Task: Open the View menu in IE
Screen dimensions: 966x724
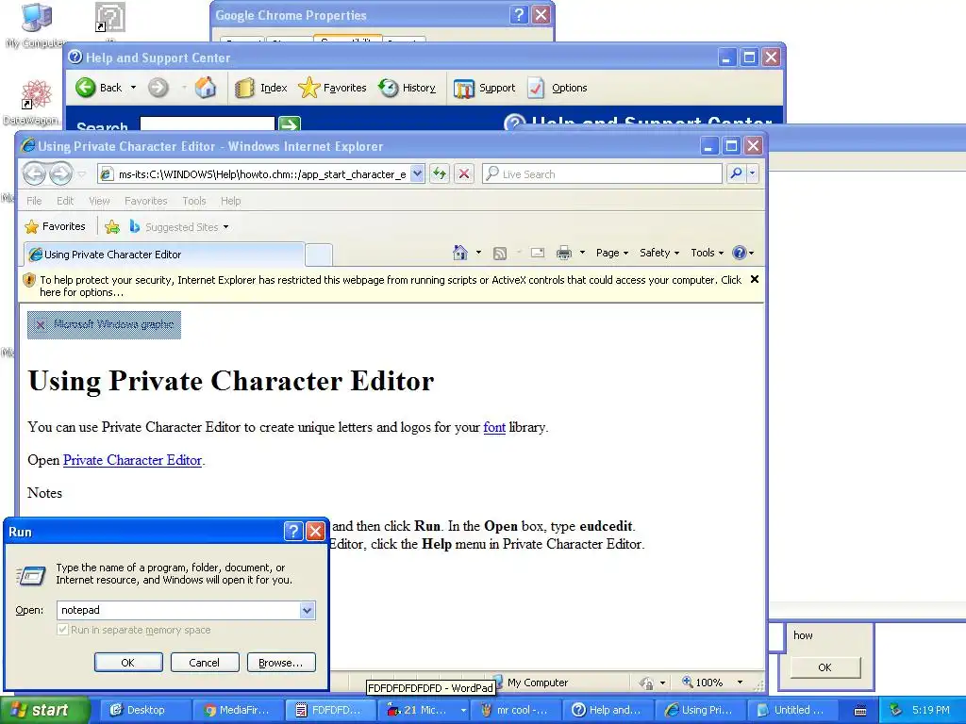Action: [99, 201]
